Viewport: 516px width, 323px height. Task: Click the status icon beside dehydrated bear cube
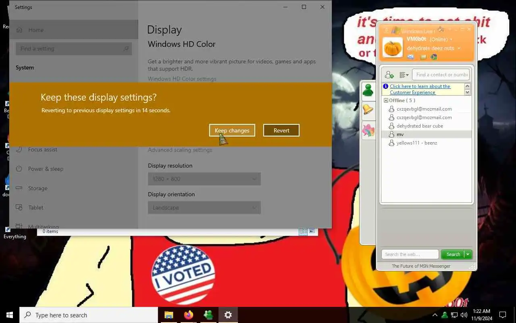(391, 126)
